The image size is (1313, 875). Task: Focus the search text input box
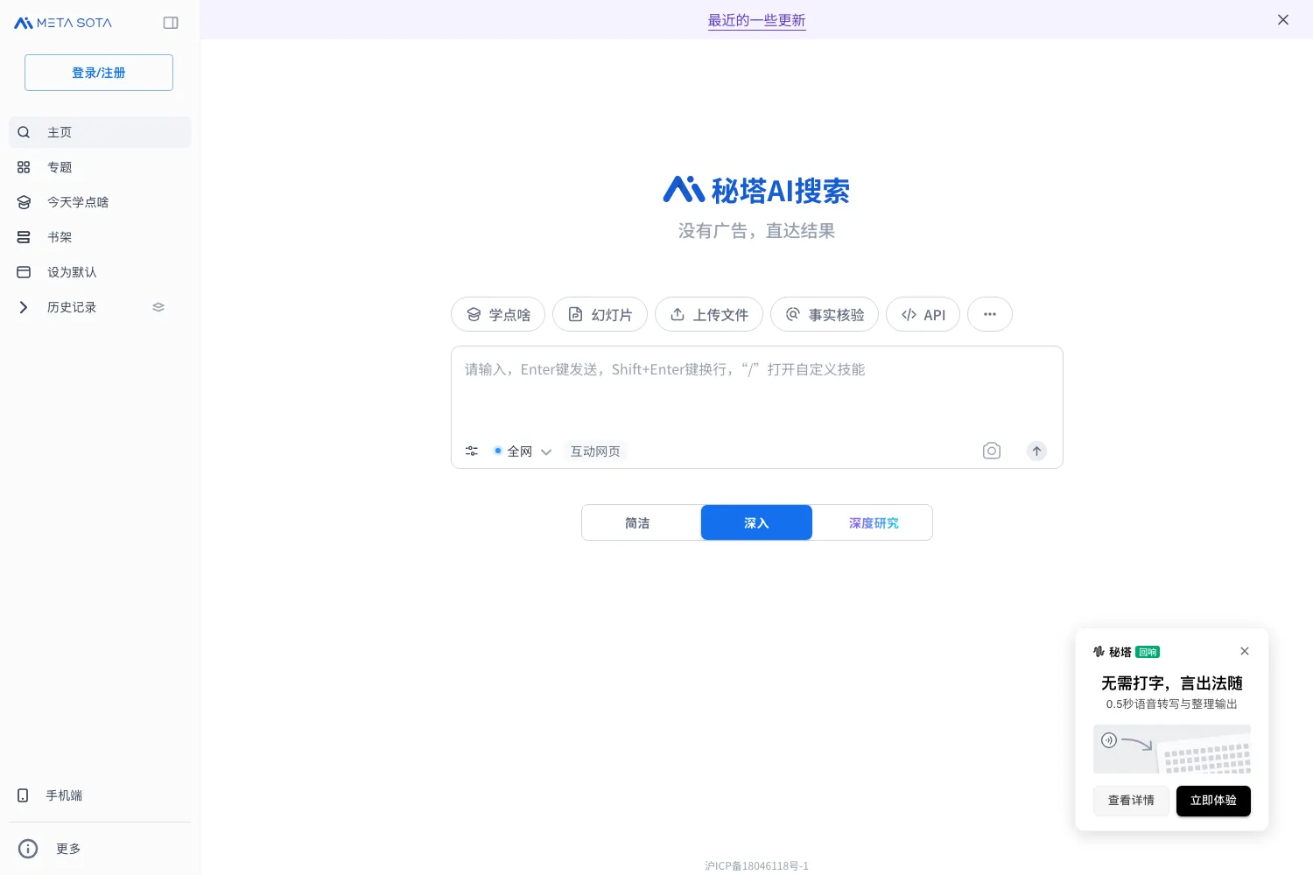click(x=756, y=389)
